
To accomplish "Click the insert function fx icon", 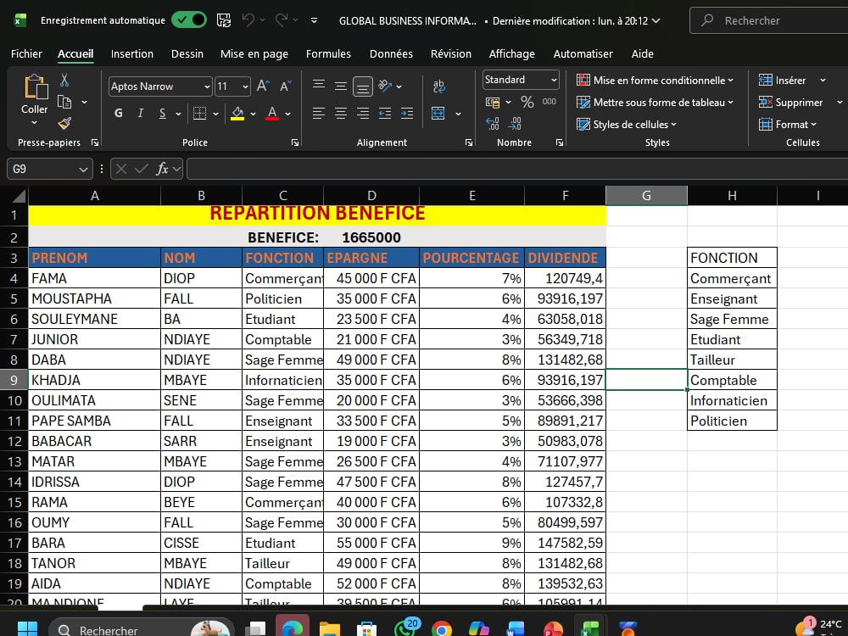I will pos(162,169).
